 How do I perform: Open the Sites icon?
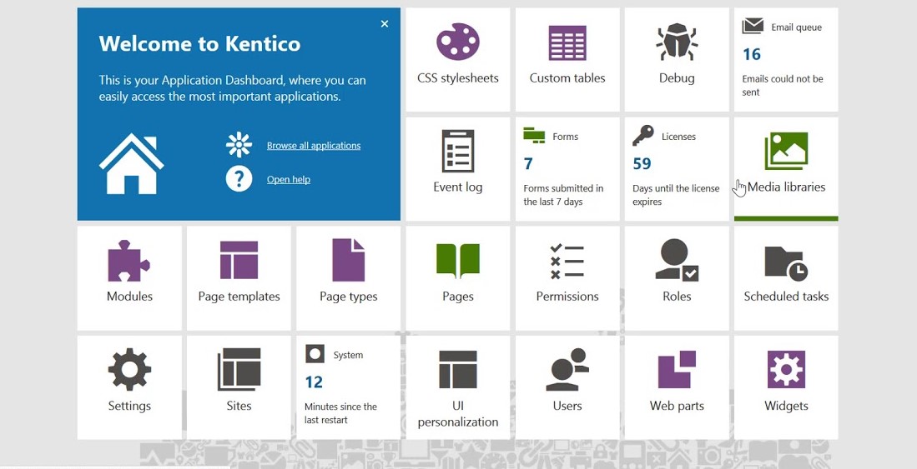(239, 369)
